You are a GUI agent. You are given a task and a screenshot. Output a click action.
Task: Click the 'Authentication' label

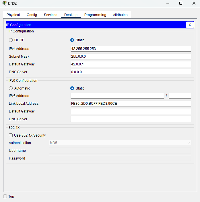[20, 143]
